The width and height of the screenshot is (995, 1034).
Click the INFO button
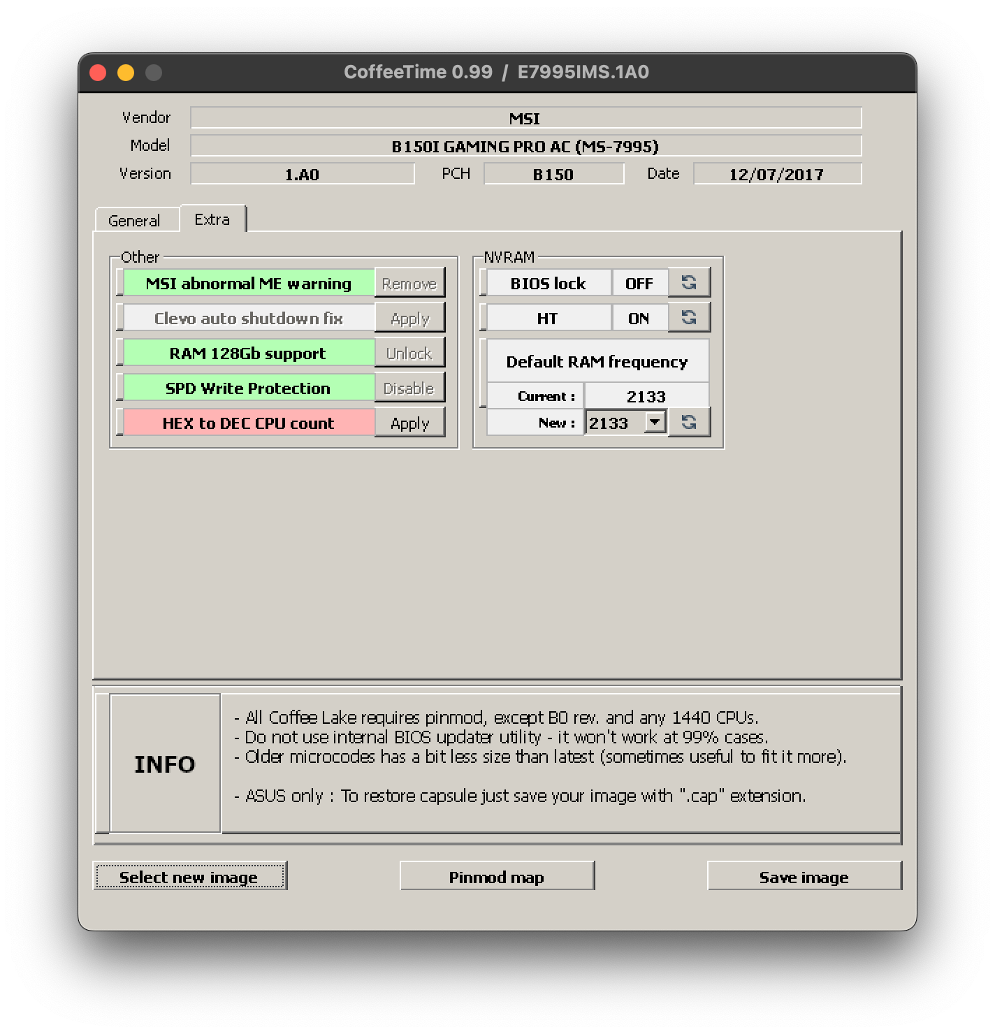[x=165, y=764]
